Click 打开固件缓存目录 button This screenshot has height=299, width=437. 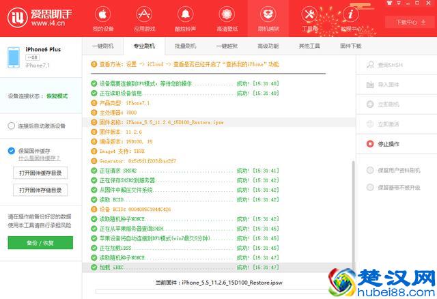pyautogui.click(x=40, y=173)
